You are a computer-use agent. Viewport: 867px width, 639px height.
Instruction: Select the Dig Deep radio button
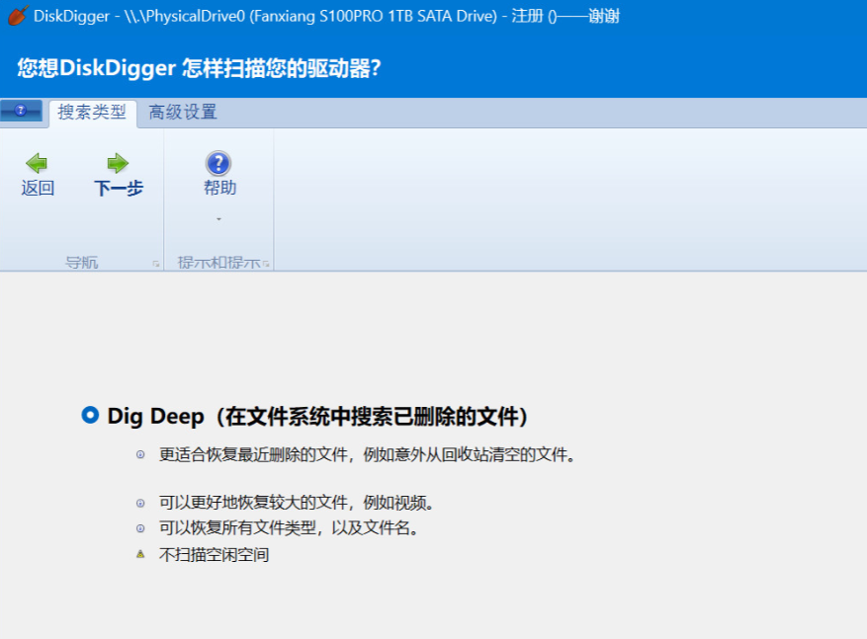point(90,416)
